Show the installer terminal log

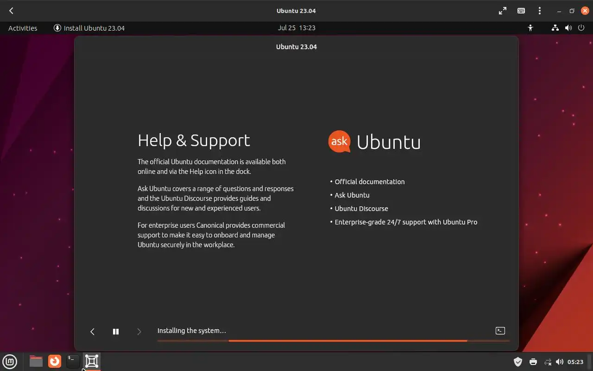pyautogui.click(x=500, y=331)
